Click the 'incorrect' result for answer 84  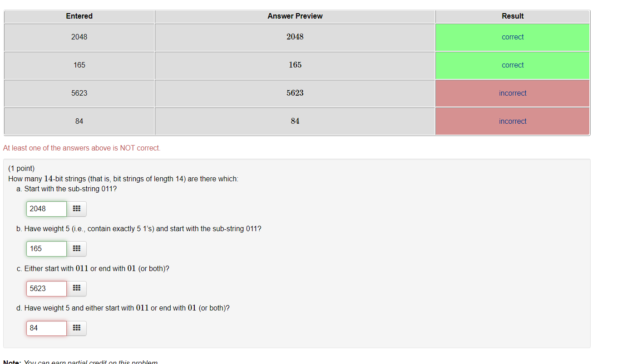(513, 121)
